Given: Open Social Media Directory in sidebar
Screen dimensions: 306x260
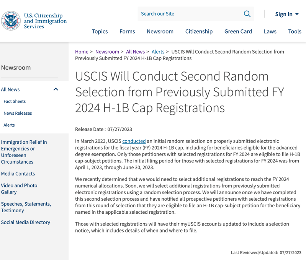Looking at the screenshot, I should (26, 222).
